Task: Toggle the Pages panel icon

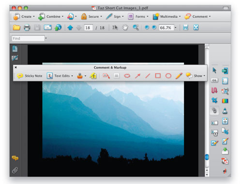Action: point(15,49)
